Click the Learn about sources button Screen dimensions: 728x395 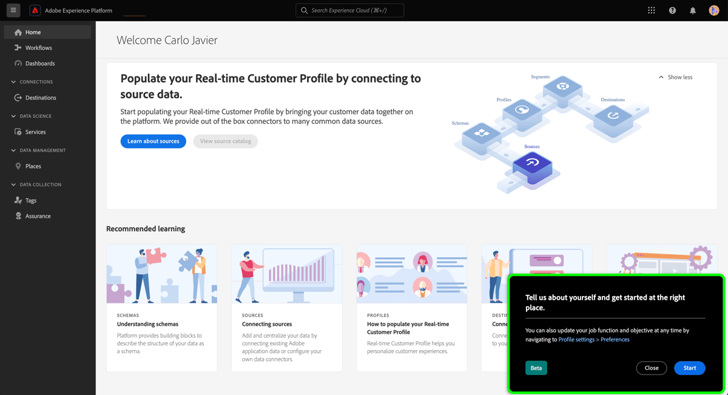click(153, 141)
